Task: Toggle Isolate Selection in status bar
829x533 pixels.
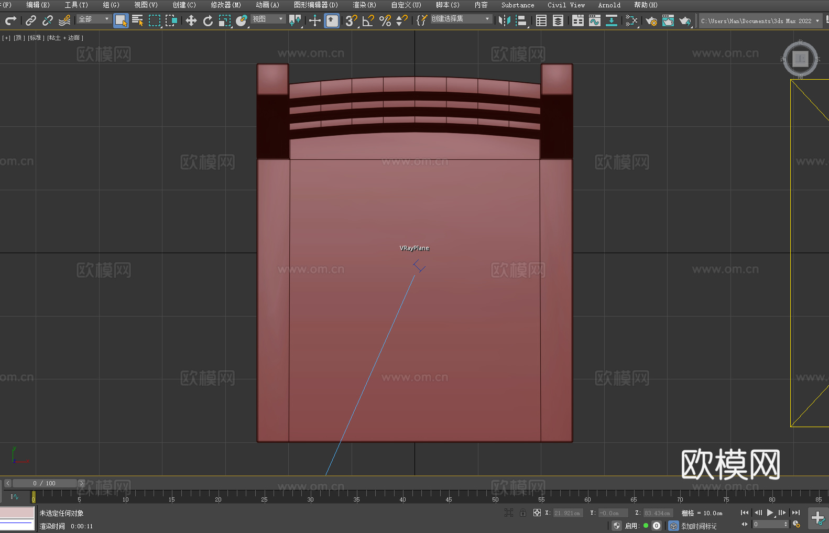Action: click(x=509, y=513)
